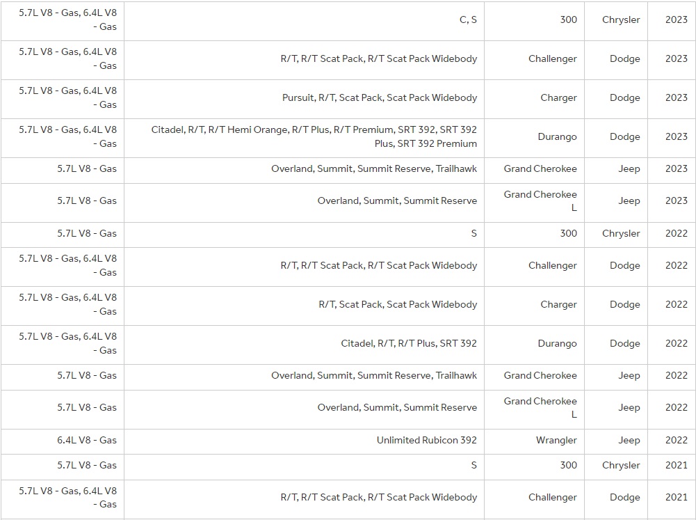Image resolution: width=696 pixels, height=520 pixels.
Task: Select the 2021 Chrysler make cell
Action: [621, 465]
